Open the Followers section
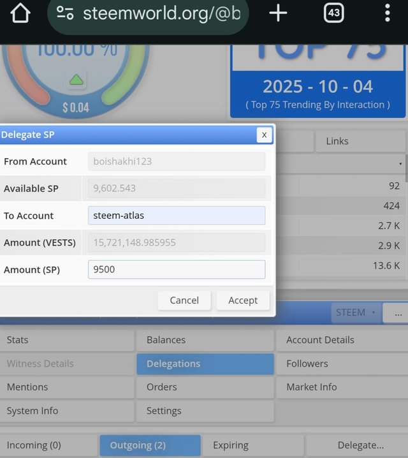The image size is (408, 458). pyautogui.click(x=342, y=364)
